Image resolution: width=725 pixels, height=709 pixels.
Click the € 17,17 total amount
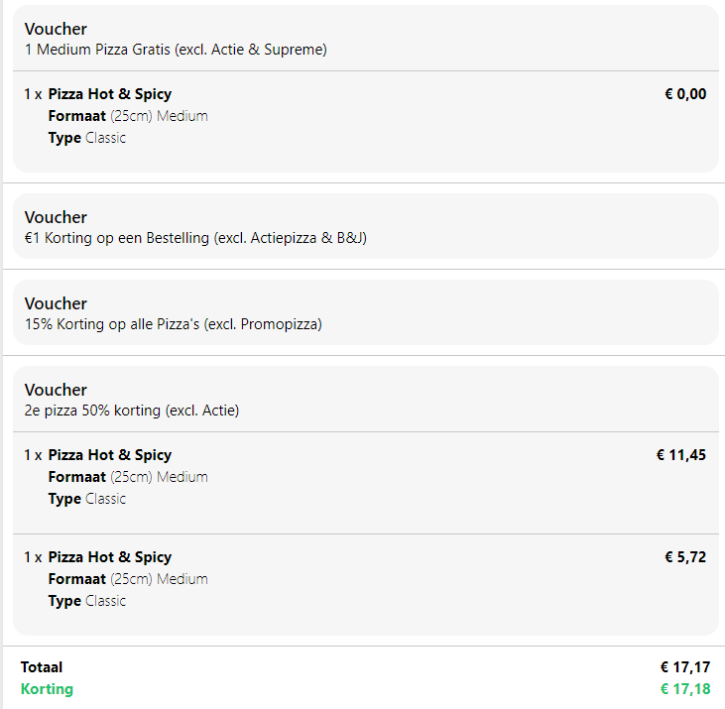(x=685, y=667)
